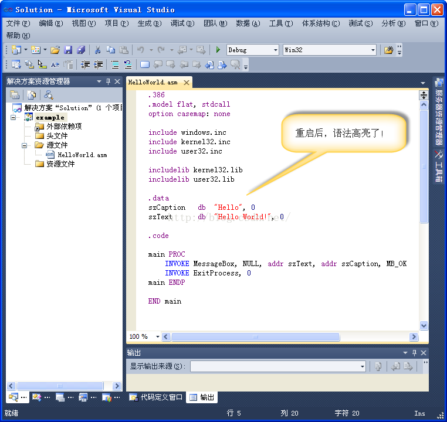Uncomment the selected lines icon
Image resolution: width=447 pixels, height=422 pixels.
click(128, 64)
